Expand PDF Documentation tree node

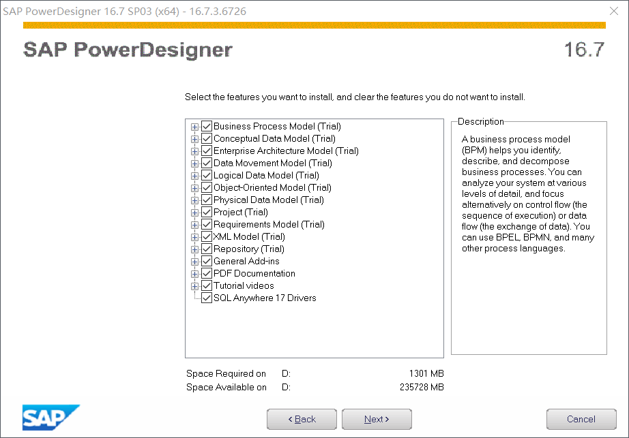click(x=194, y=274)
